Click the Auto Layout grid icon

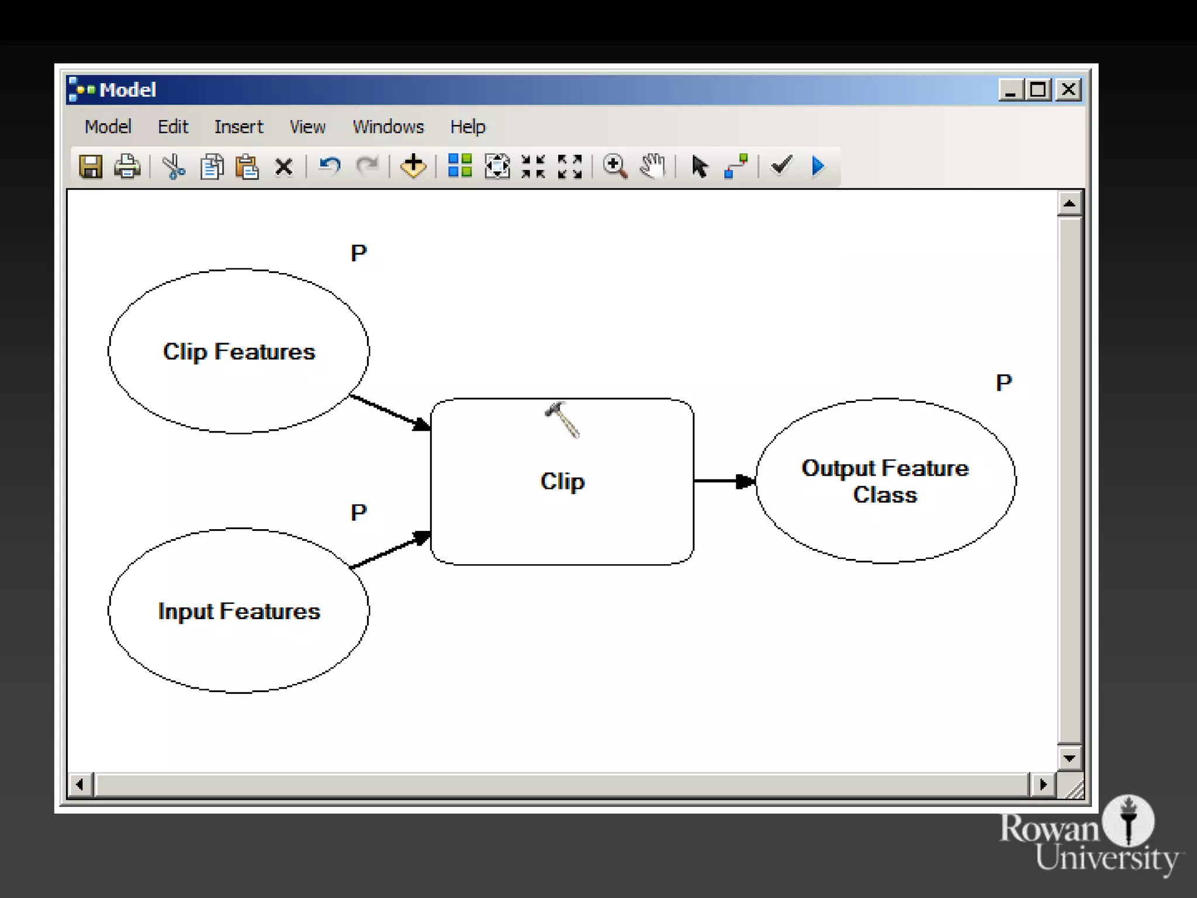pos(459,166)
